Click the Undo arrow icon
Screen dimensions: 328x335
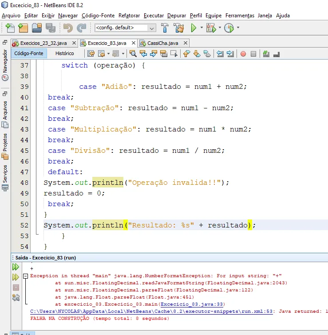(68, 28)
